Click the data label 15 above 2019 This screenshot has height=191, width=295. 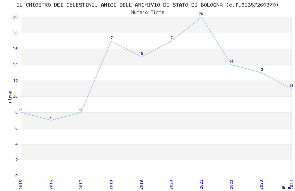(x=141, y=53)
